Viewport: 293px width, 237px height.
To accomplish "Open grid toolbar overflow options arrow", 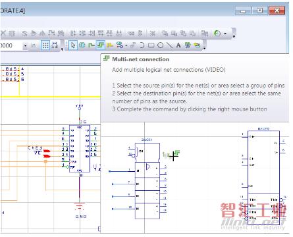I will 62,48.
